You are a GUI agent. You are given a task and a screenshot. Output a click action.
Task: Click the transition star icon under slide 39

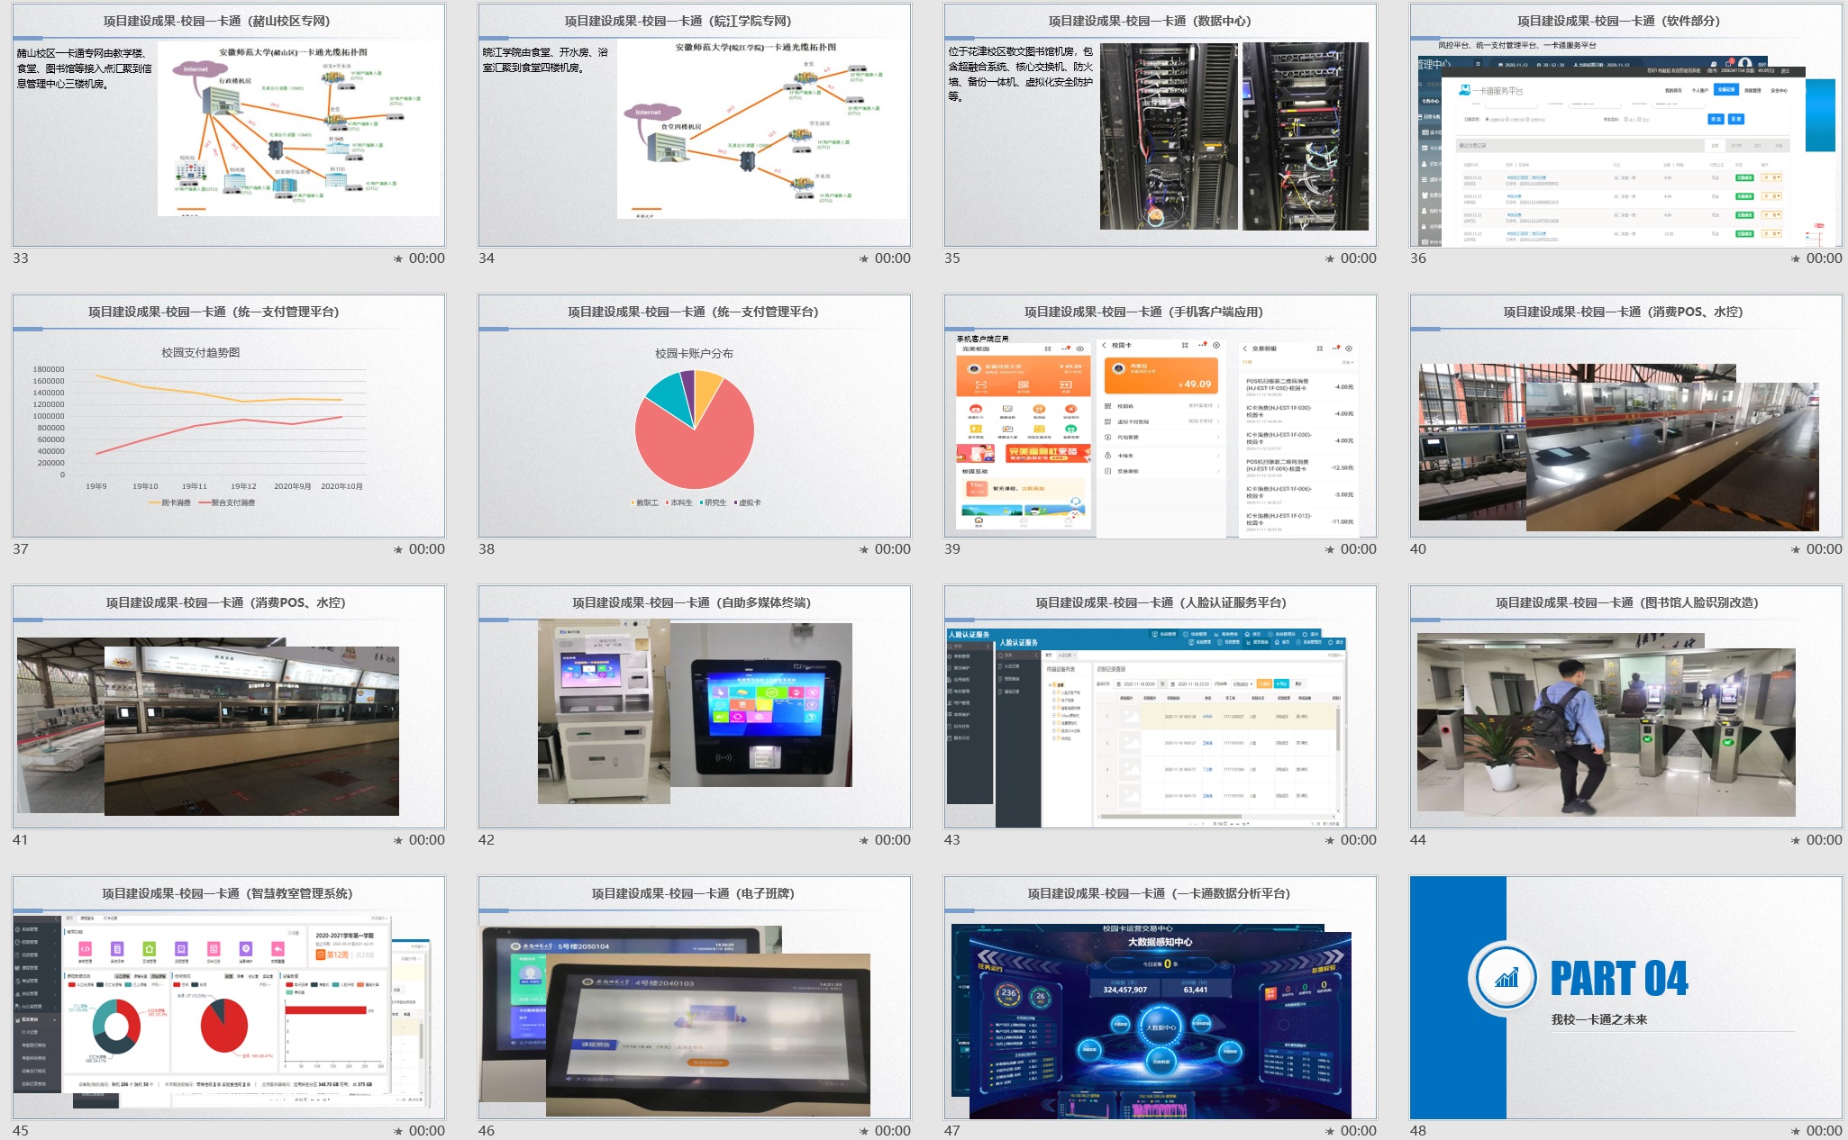pyautogui.click(x=1330, y=549)
